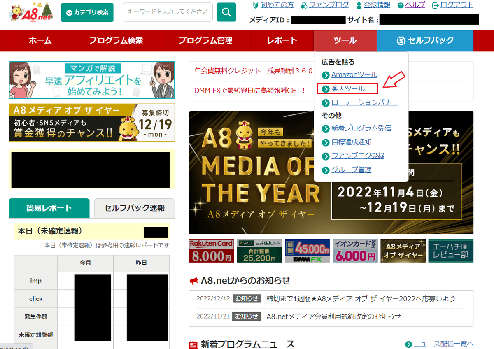Click arrow icon beside ローテーションバナー
This screenshot has height=349, width=494.
[x=326, y=102]
